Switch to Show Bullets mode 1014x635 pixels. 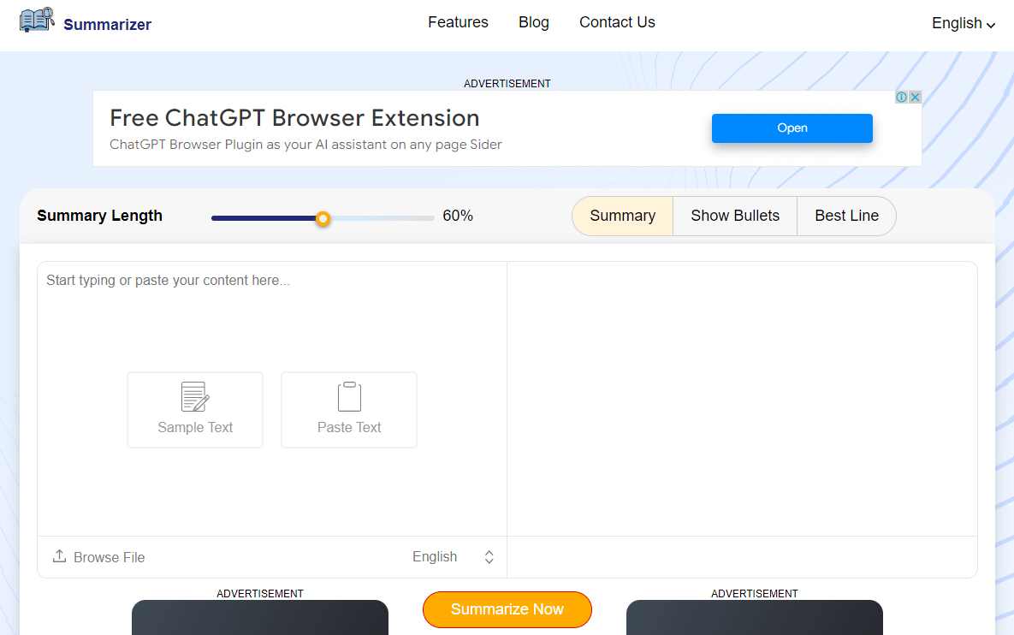pyautogui.click(x=735, y=216)
